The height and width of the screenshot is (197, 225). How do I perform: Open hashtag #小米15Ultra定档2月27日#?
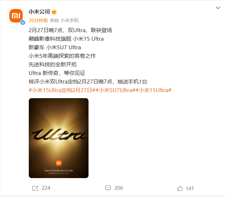(62, 90)
